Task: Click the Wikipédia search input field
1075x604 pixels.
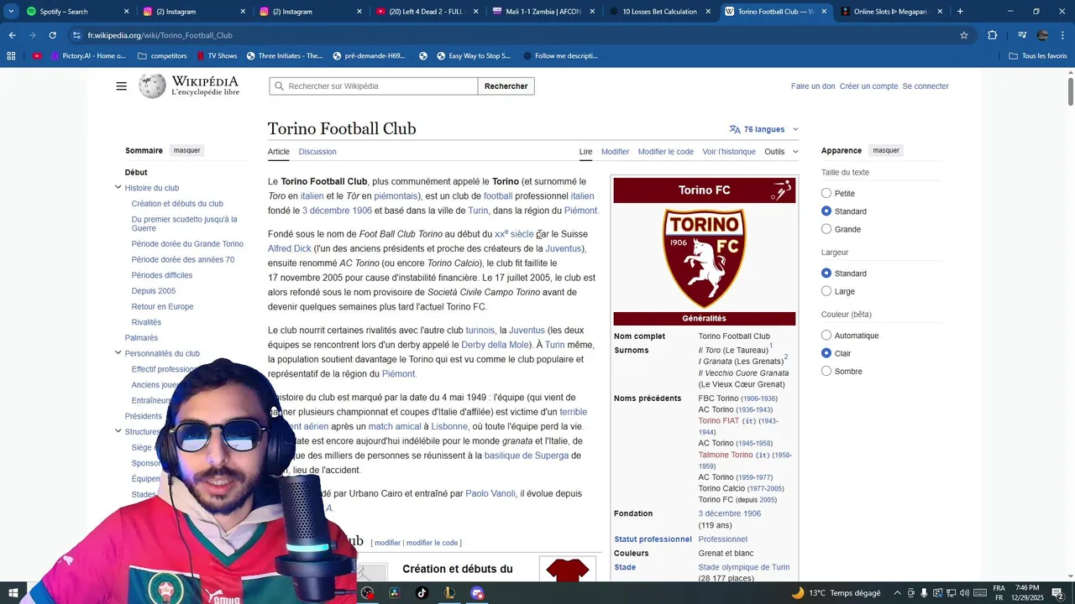Action: (x=374, y=86)
